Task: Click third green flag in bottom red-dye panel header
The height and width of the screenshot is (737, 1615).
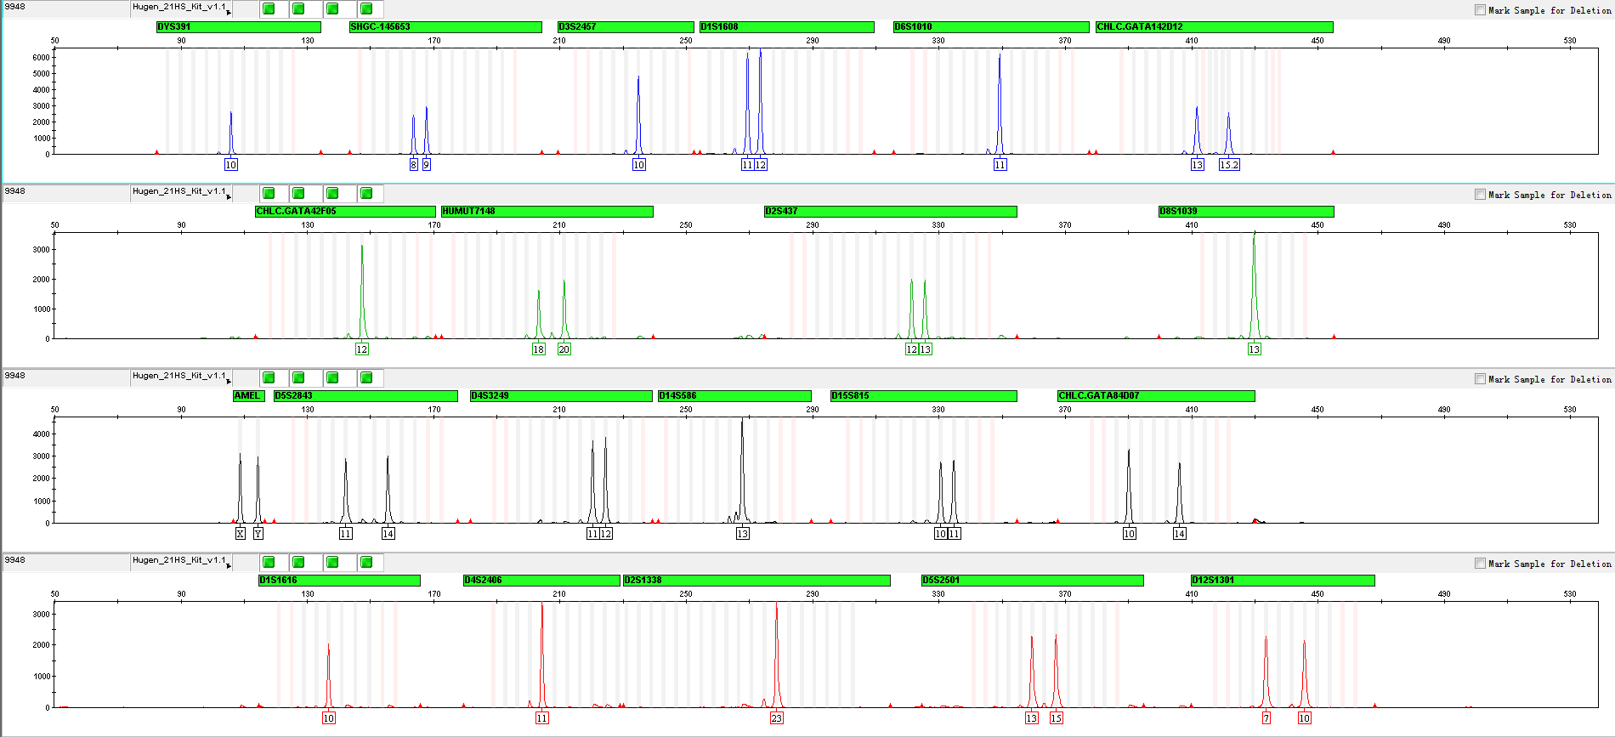Action: 332,562
